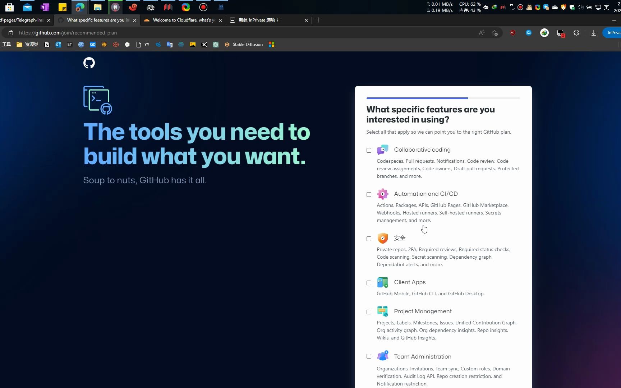This screenshot has width=621, height=388.
Task: Open the ChatGPT bookmark
Action: coord(216,45)
